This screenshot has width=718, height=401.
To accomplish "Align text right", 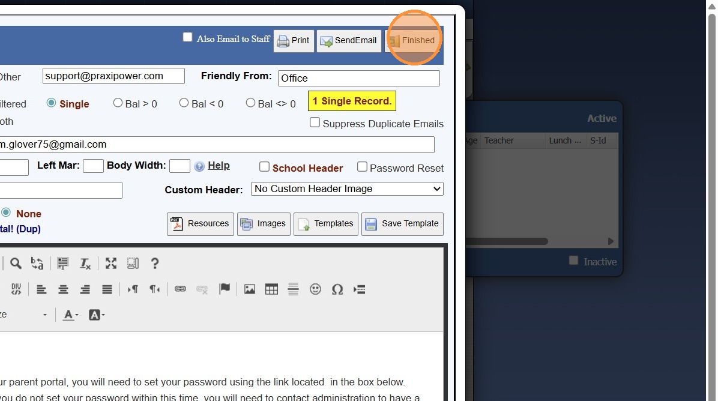I will tap(85, 289).
